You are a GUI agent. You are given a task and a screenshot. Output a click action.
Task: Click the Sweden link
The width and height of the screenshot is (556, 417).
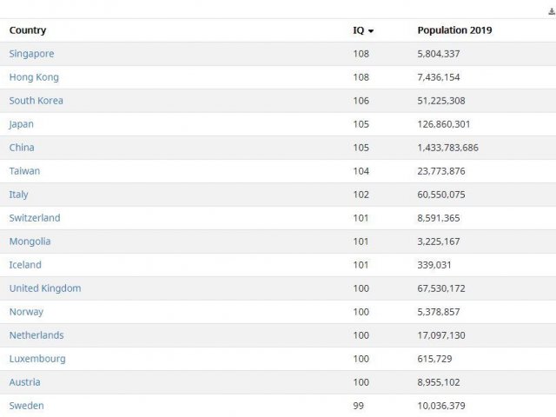click(x=27, y=406)
